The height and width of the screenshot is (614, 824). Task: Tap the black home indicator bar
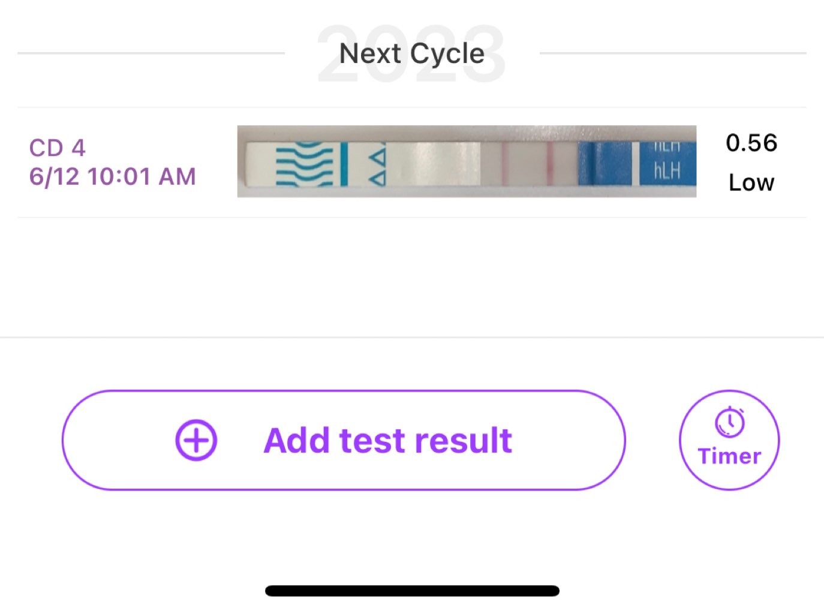(x=412, y=591)
